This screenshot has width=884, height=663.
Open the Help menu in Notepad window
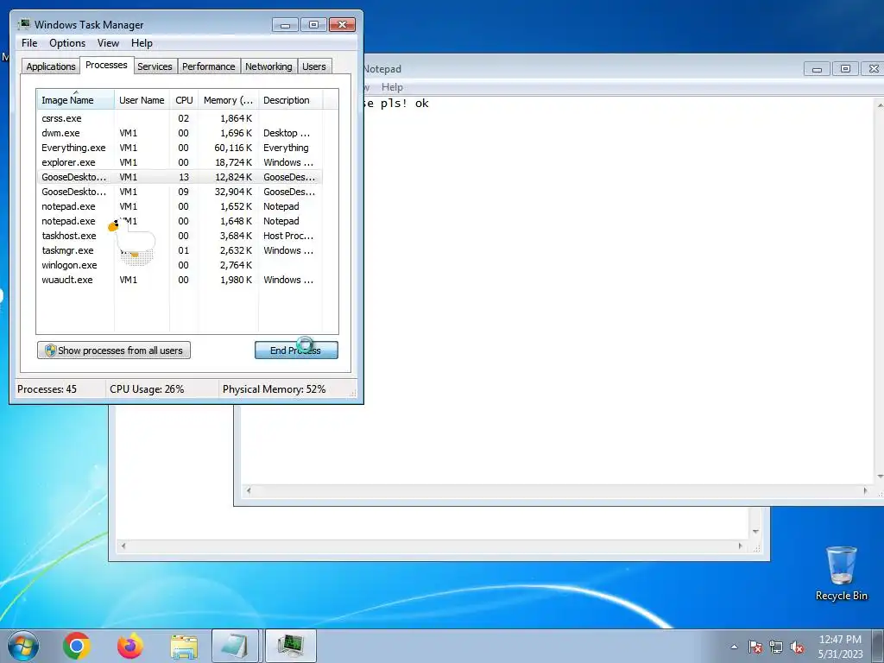392,87
